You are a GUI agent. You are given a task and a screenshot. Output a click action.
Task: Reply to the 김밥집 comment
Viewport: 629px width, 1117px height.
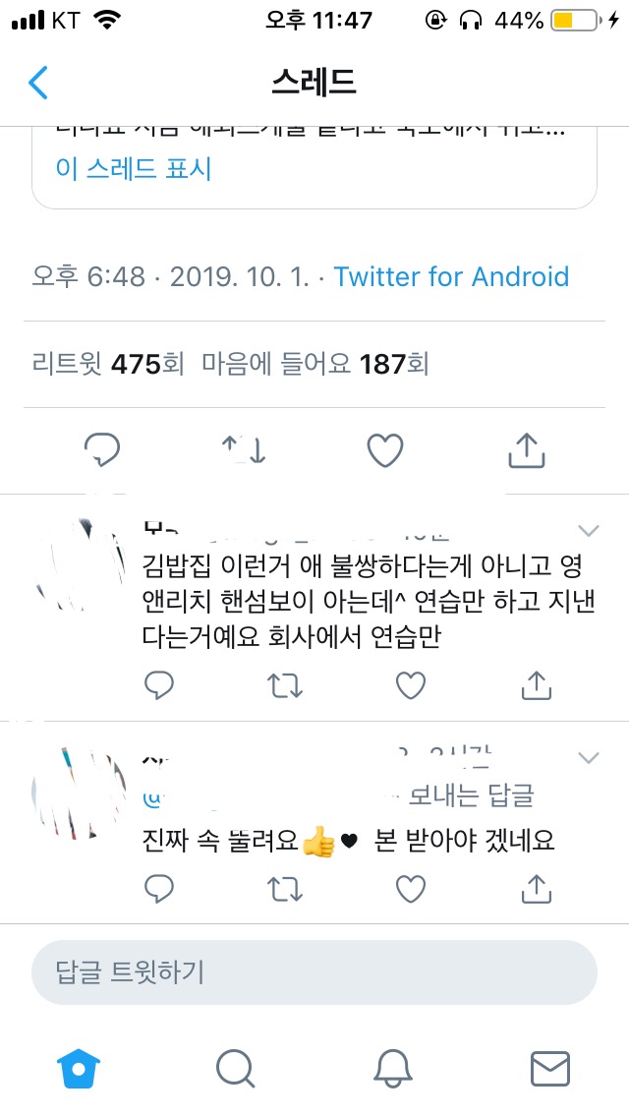pyautogui.click(x=158, y=685)
